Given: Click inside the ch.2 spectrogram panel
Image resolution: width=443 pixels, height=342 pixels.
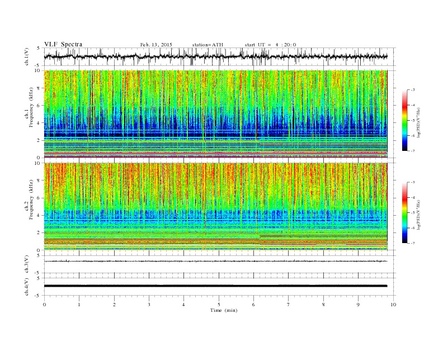Looking at the screenshot, I should click(x=215, y=207).
